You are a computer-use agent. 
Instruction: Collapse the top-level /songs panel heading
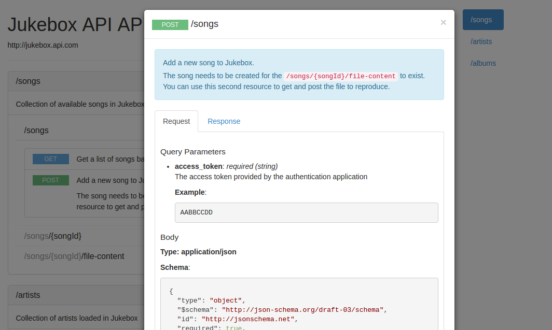point(28,81)
